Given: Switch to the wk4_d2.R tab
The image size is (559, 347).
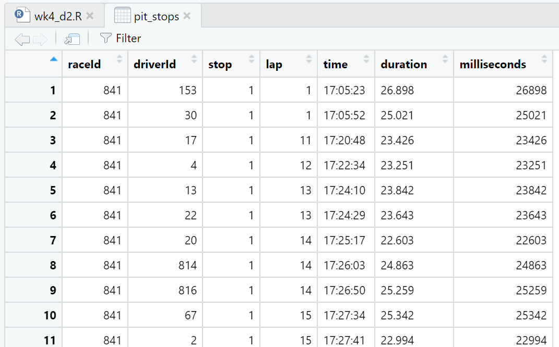Looking at the screenshot, I should (x=57, y=16).
